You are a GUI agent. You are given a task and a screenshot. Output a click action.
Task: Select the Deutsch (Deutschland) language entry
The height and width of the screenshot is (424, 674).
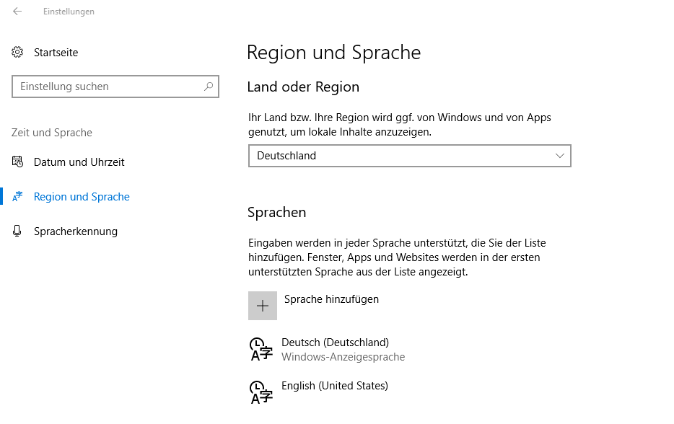tap(335, 343)
